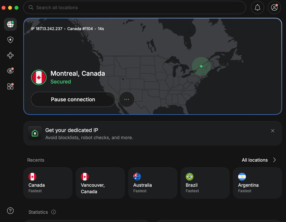
Task: Open the apps grid sidebar icon
Action: click(x=10, y=86)
